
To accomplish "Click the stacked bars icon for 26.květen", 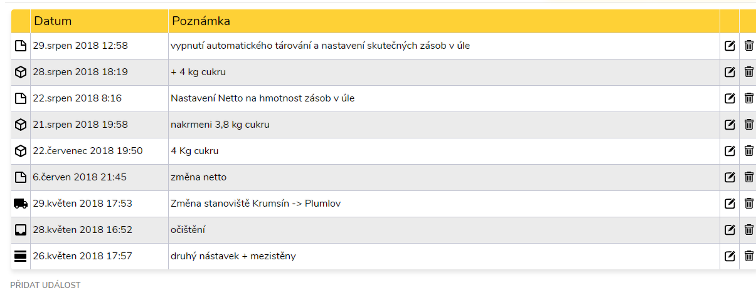I will (21, 256).
